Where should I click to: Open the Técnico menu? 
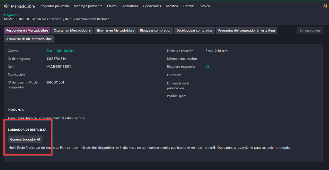[204, 6]
